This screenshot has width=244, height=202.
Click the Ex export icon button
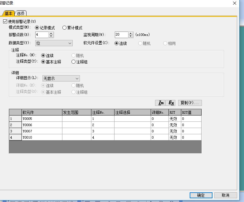click(x=171, y=103)
